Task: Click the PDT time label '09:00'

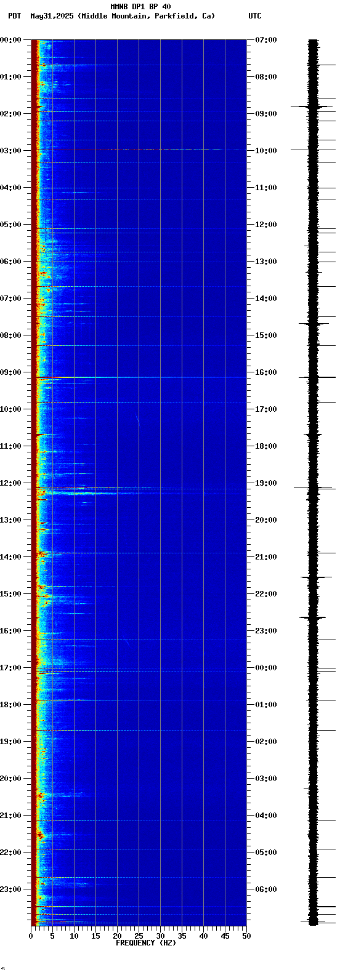Action: [x=10, y=372]
